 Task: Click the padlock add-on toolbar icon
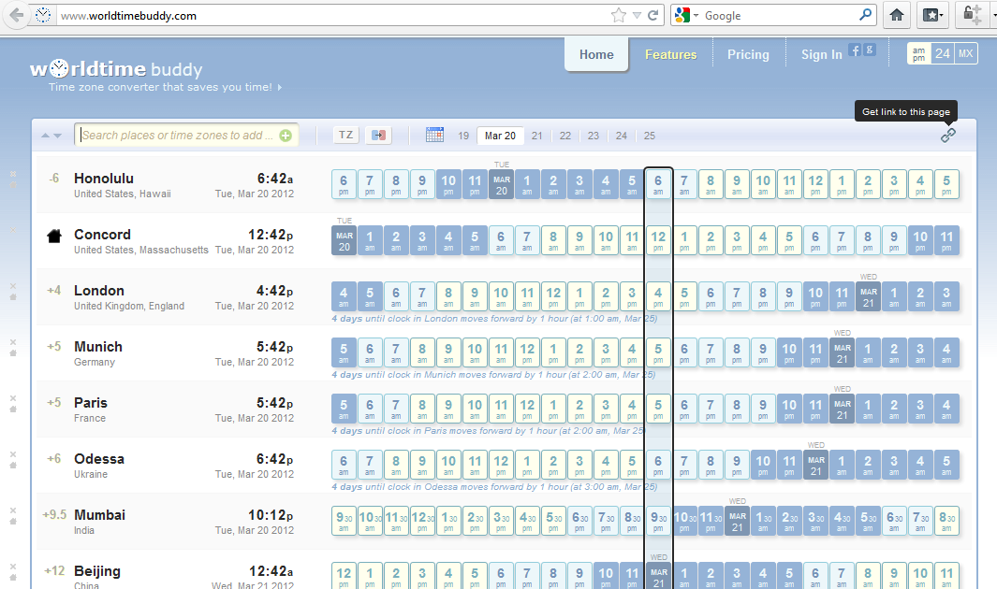point(973,15)
